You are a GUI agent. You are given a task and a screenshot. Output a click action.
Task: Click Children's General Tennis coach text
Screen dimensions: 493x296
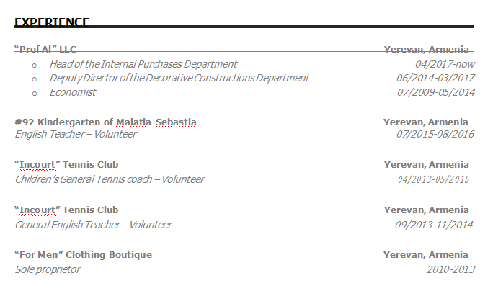(x=110, y=179)
